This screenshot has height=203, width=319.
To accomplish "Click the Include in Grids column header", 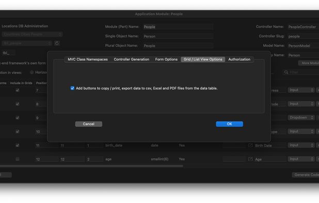I will coord(21,83).
